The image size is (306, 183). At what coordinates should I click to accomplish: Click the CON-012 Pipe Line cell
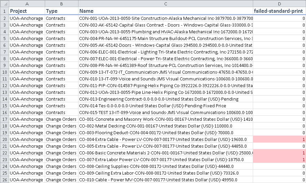tap(166, 92)
